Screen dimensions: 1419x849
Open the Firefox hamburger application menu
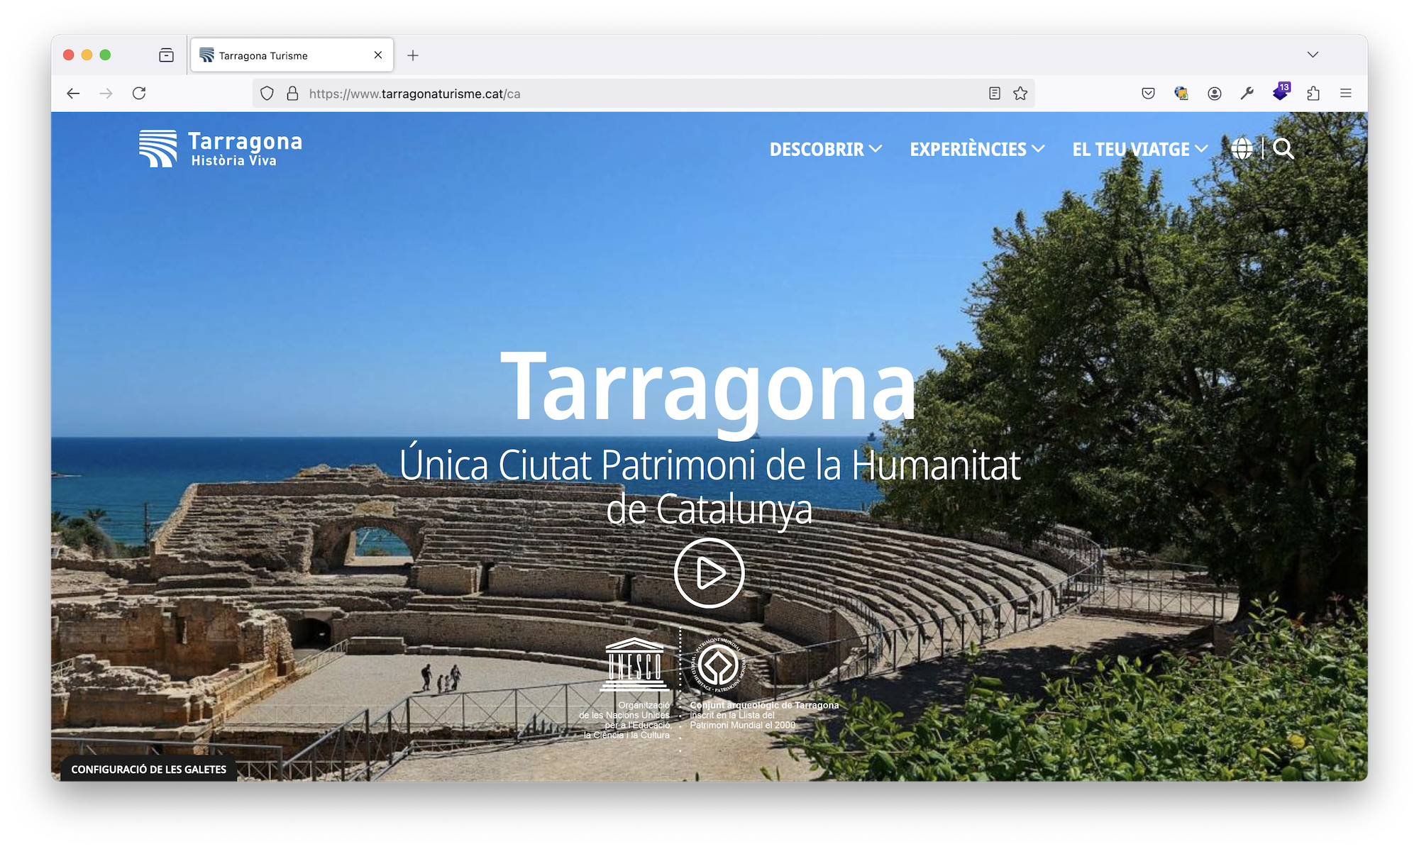[x=1346, y=94]
